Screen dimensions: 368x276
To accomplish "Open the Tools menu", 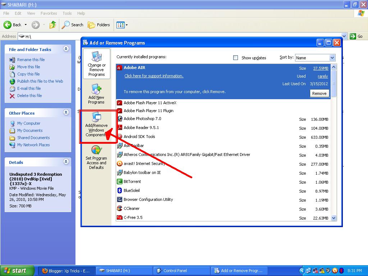I will pos(67,13).
